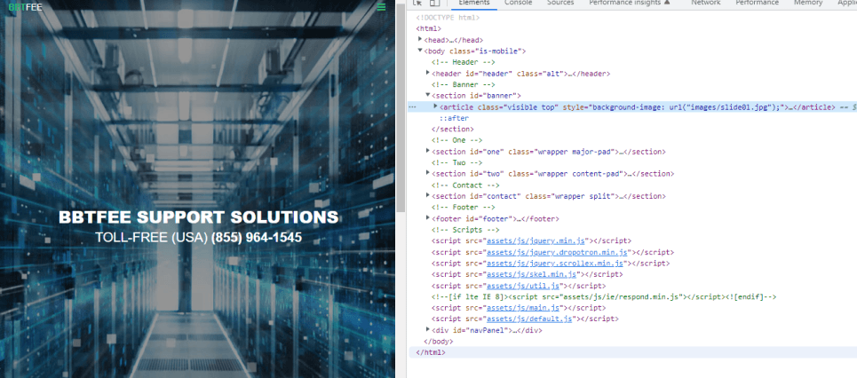Open the Memory tab
Viewport: 857px width, 378px height.
pyautogui.click(x=808, y=3)
